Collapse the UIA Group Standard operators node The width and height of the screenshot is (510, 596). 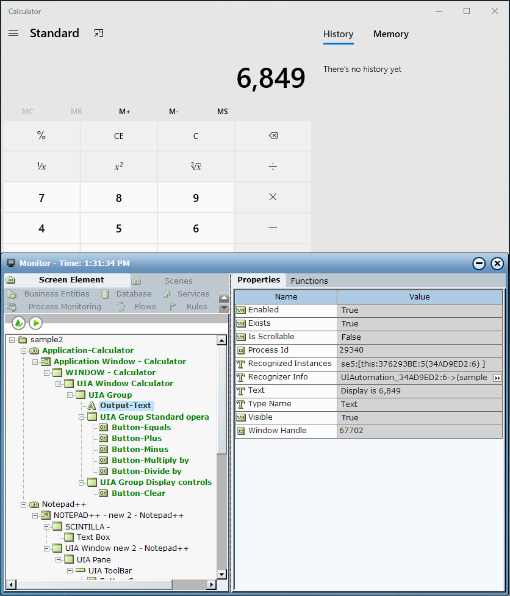click(82, 417)
